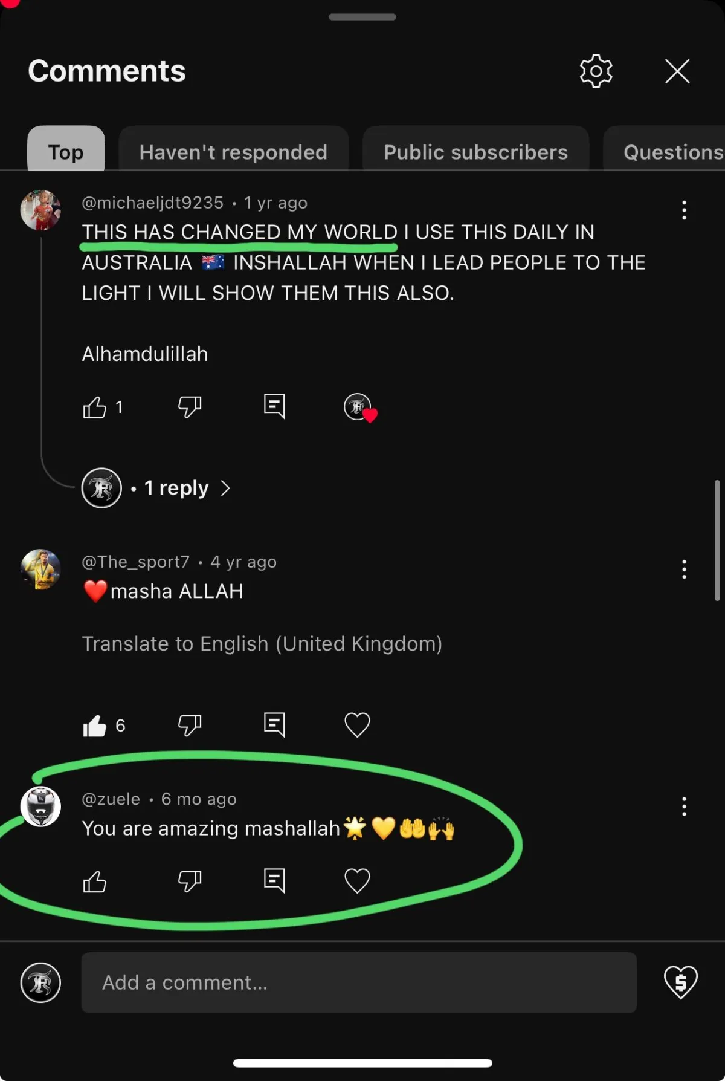Switch to Haven't responded tab
The image size is (725, 1081).
point(233,151)
